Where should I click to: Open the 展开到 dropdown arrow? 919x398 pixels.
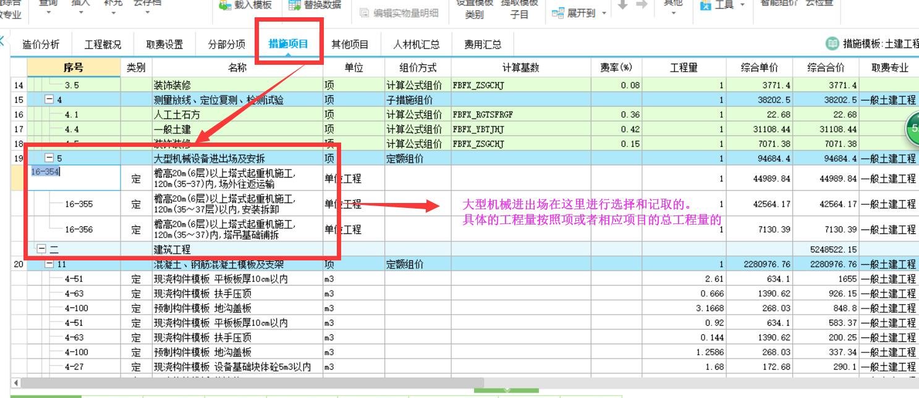coord(604,14)
